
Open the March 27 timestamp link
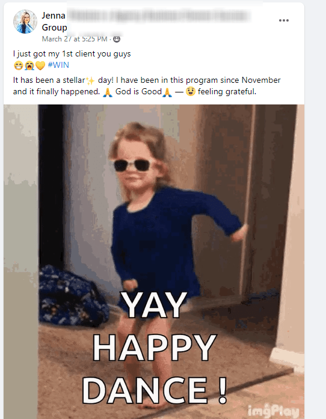point(75,39)
